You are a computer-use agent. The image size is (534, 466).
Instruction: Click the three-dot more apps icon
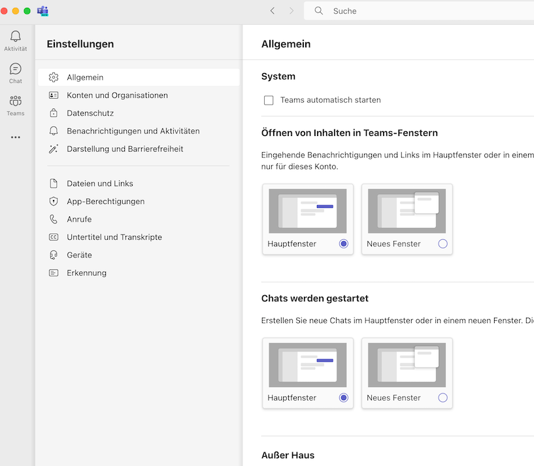point(16,137)
